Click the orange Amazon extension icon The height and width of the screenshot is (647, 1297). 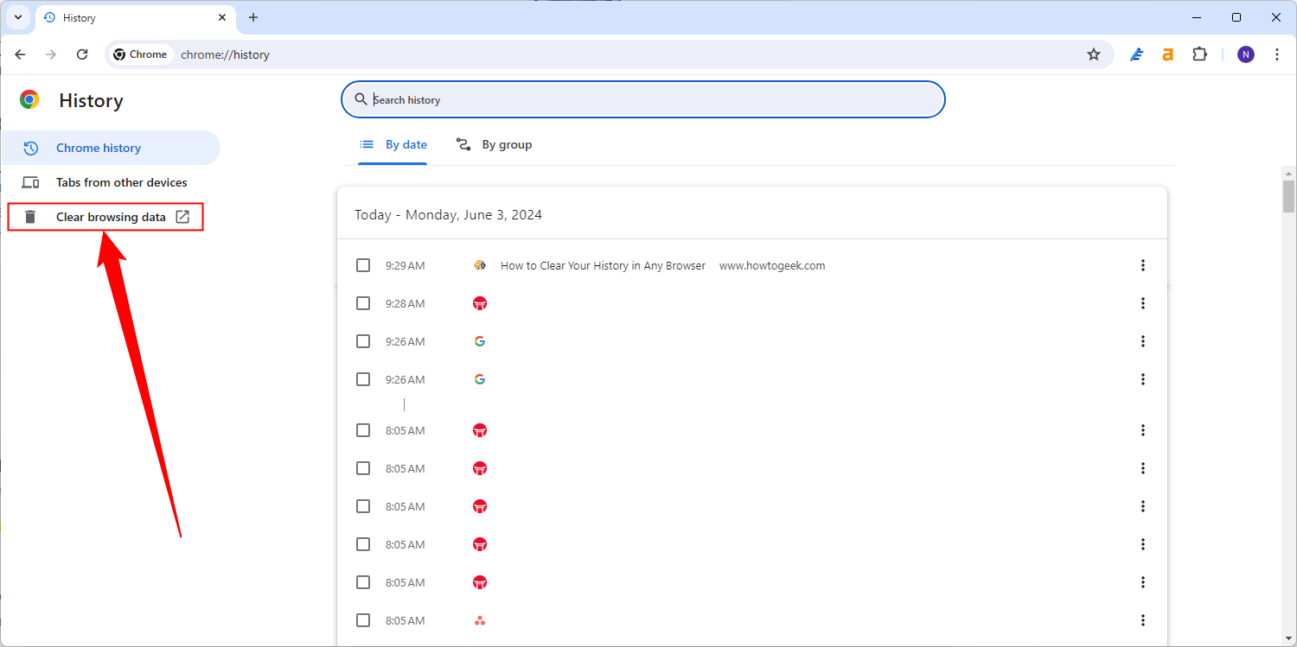[1167, 54]
